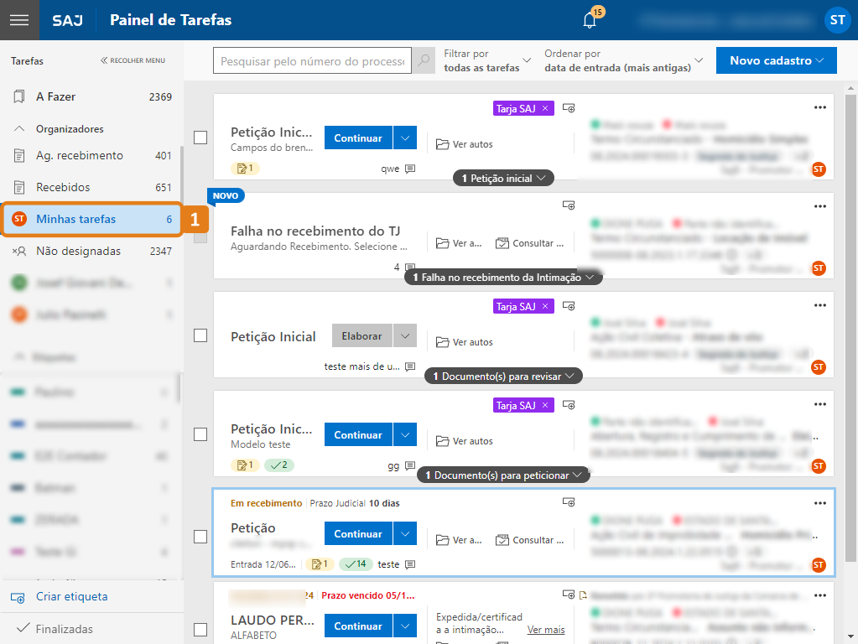Viewport: 858px width, 644px height.
Task: Click comment icon next to 'qwe' note
Action: pos(410,169)
